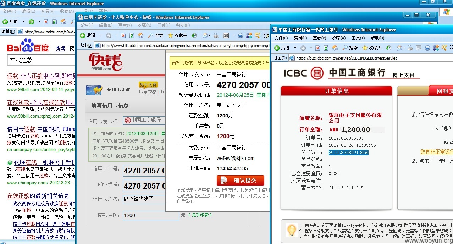Open Search (搜索) in ICBC window toolbar
The image size is (453, 244).
[x=350, y=48]
